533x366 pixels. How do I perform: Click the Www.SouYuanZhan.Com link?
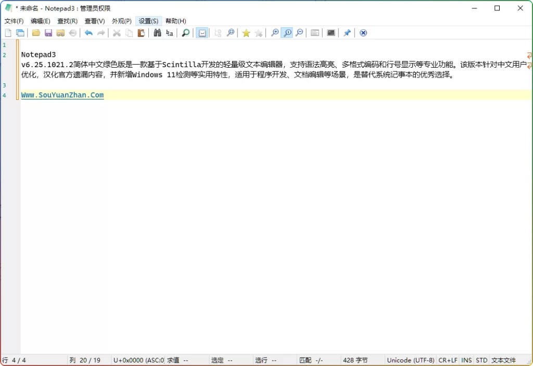[62, 95]
